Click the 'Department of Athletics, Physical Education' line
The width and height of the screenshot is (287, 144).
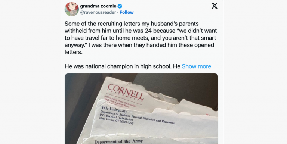pos(138,117)
